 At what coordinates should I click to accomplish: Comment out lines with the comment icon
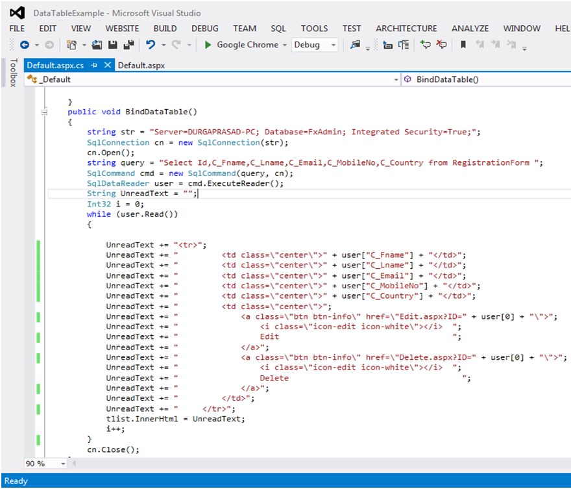(x=425, y=45)
